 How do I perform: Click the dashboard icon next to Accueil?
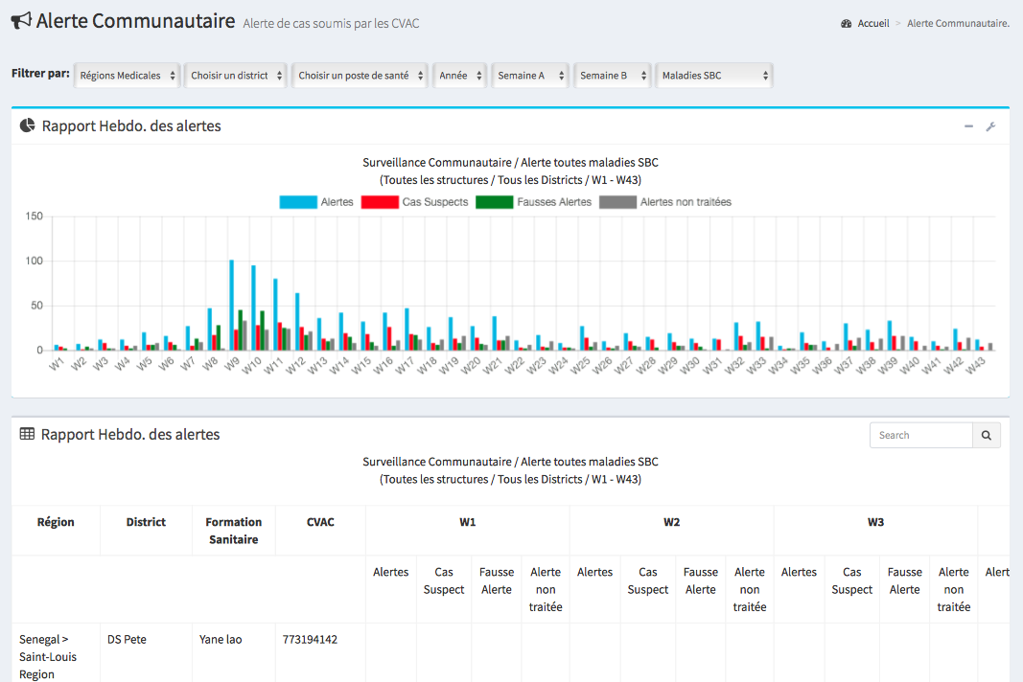[846, 24]
